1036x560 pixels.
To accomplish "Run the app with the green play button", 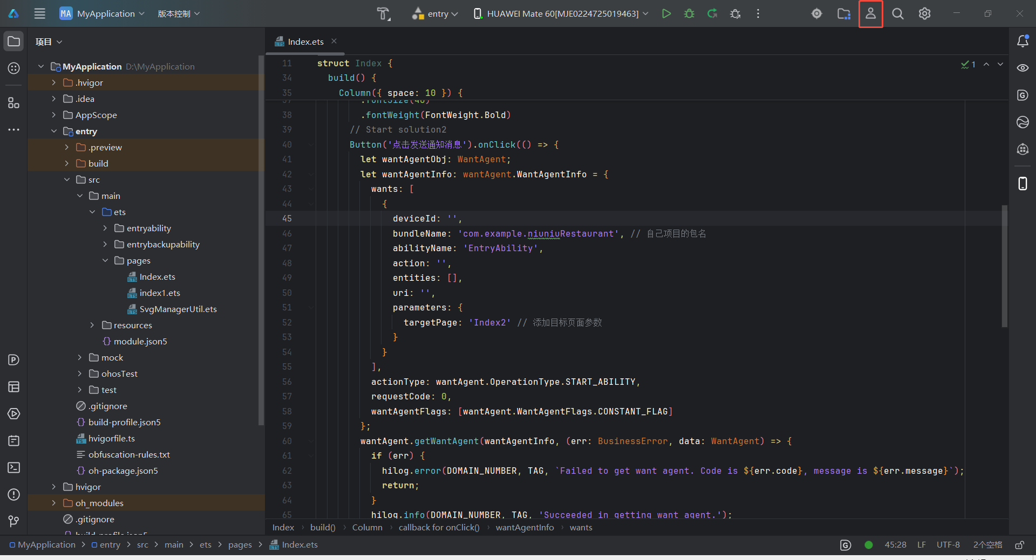I will 666,13.
